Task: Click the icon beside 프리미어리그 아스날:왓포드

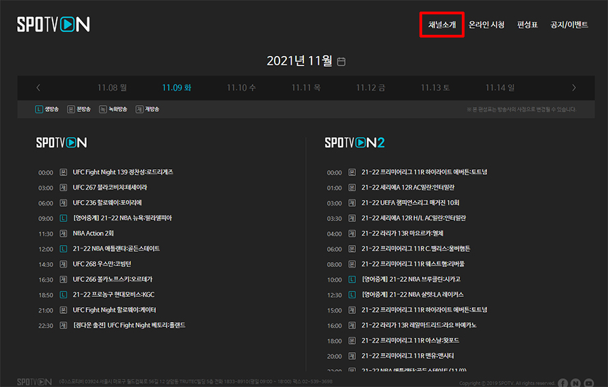Action: click(x=352, y=341)
